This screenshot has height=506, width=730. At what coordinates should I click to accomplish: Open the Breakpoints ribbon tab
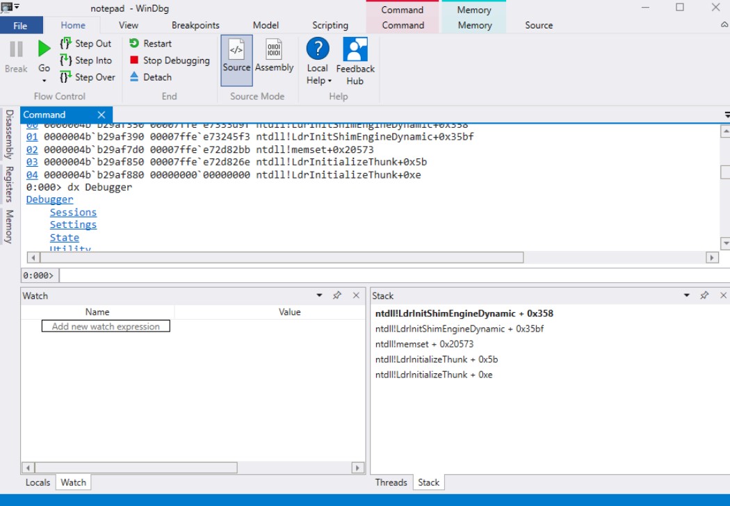click(x=195, y=25)
